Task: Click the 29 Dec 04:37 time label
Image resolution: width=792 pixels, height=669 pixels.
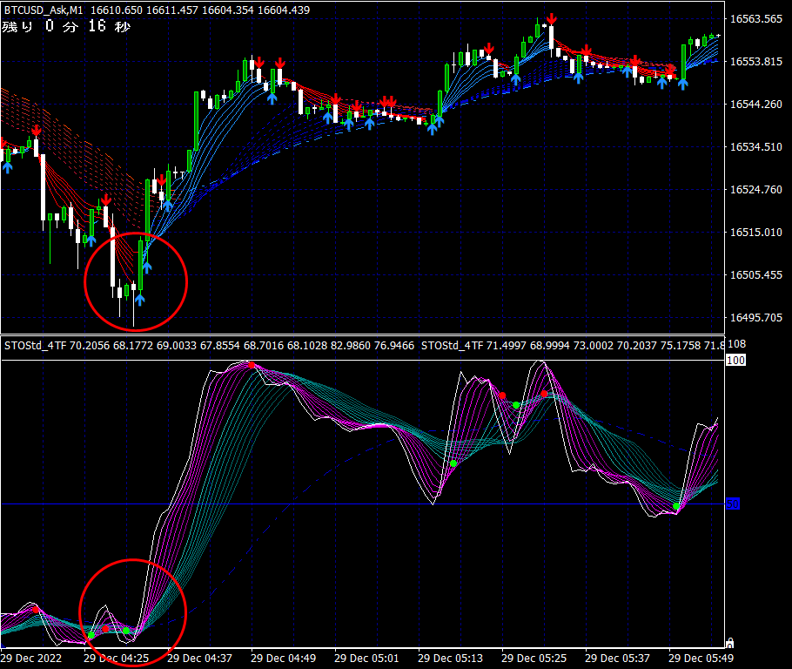Action: (199, 659)
